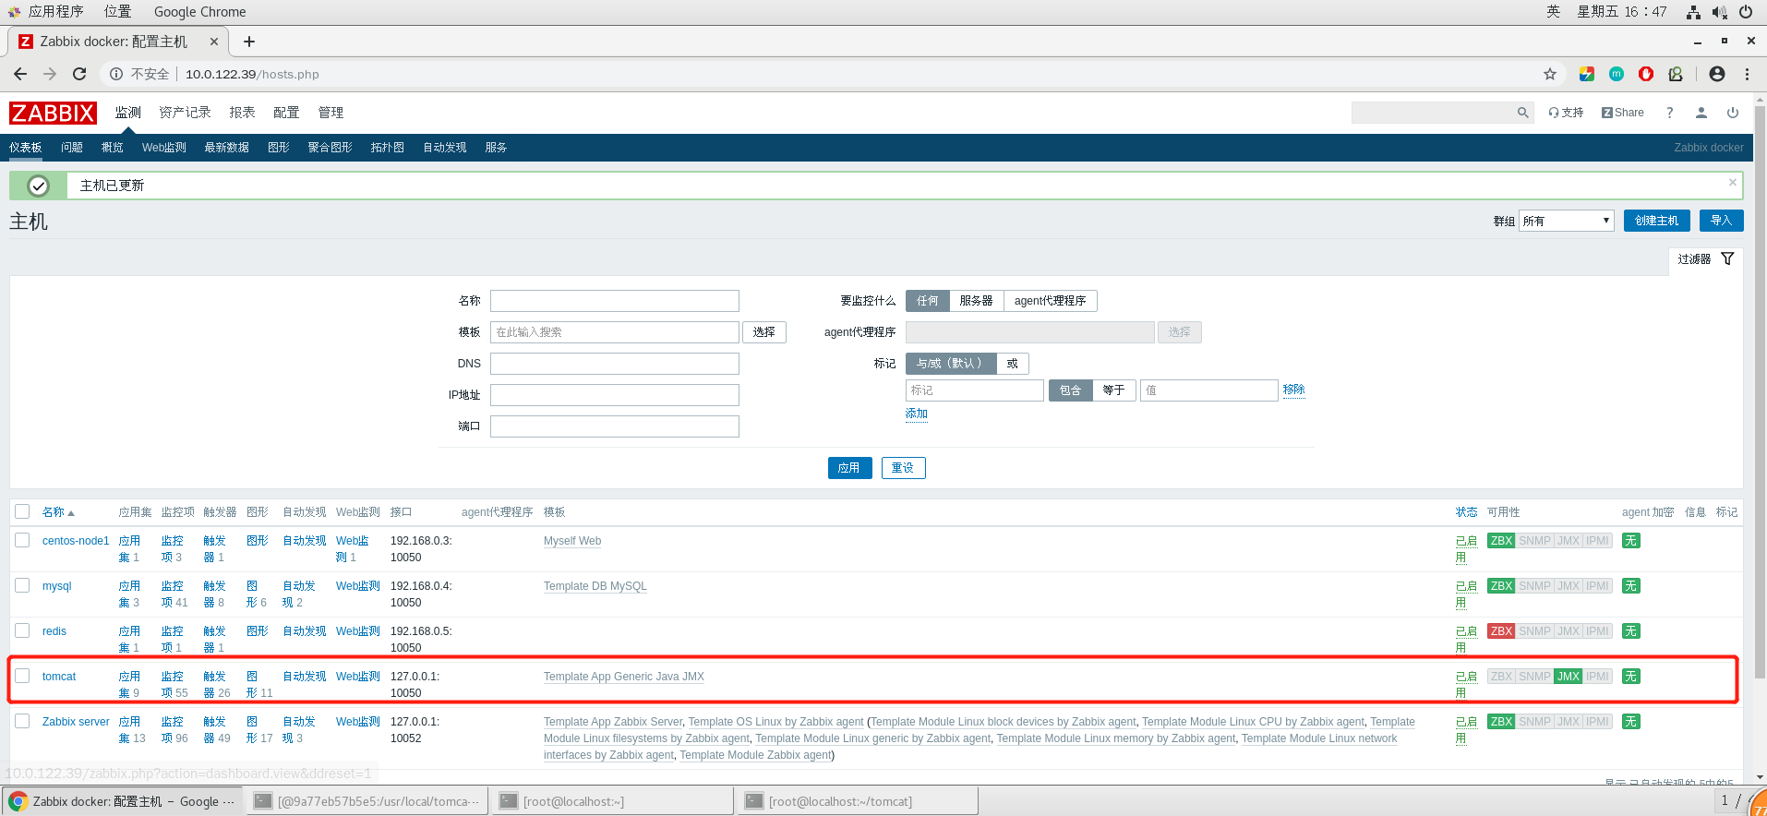
Task: Set tag operator to '等于'
Action: coord(1113,390)
